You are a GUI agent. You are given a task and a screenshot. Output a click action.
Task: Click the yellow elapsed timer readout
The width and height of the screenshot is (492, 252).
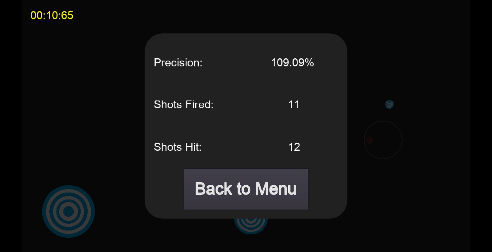(52, 15)
